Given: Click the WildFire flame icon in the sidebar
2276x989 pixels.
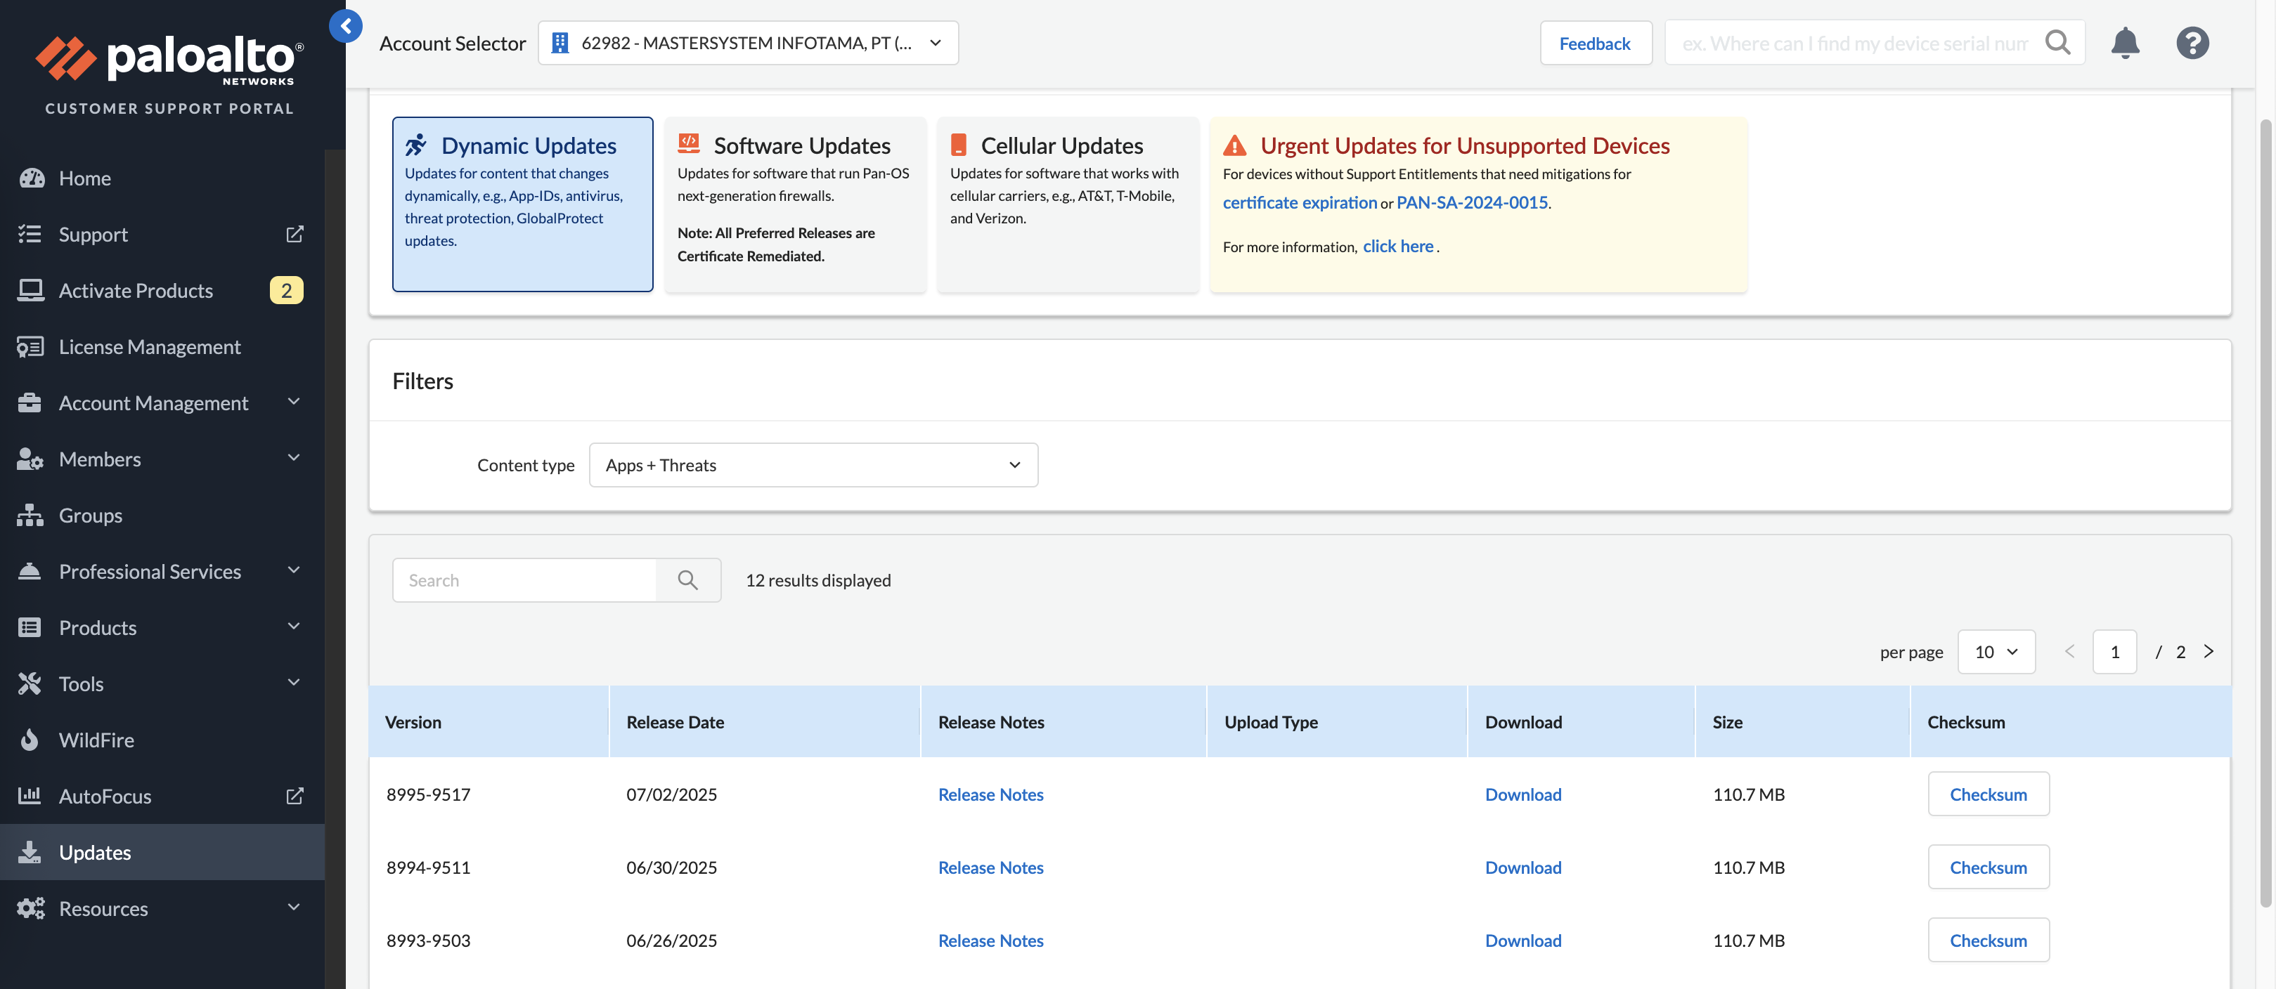Looking at the screenshot, I should tap(30, 740).
